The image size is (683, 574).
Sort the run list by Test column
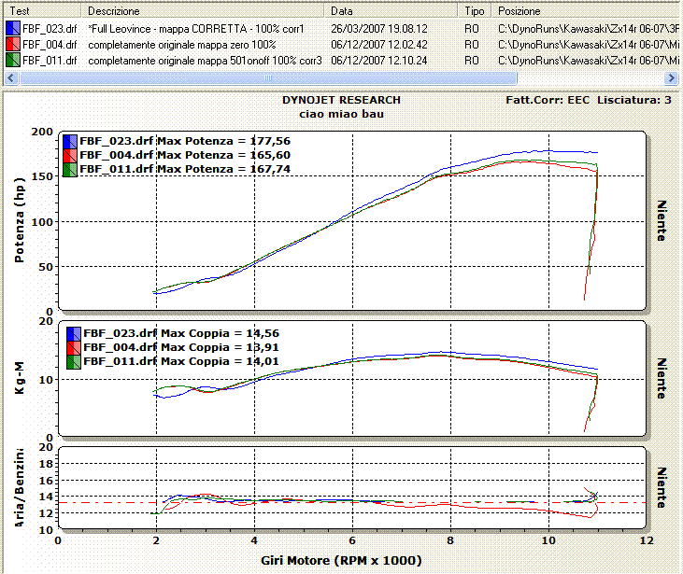pyautogui.click(x=42, y=11)
